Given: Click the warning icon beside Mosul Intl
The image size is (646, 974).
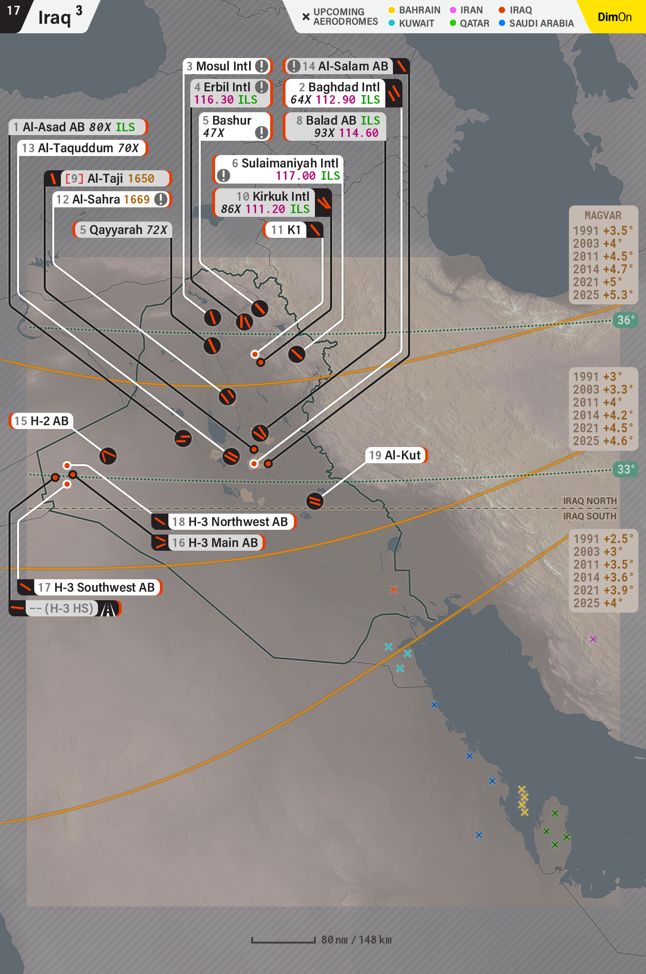Looking at the screenshot, I should (x=261, y=66).
